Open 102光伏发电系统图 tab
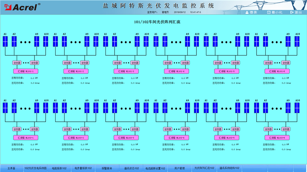The height and width of the screenshot is (172, 307). 35,168
